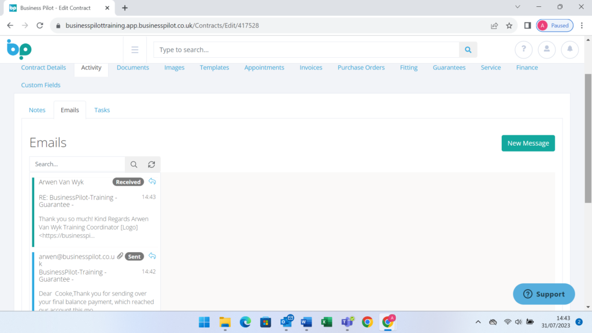
Task: Switch to the Notes sub-tab
Action: (x=37, y=110)
